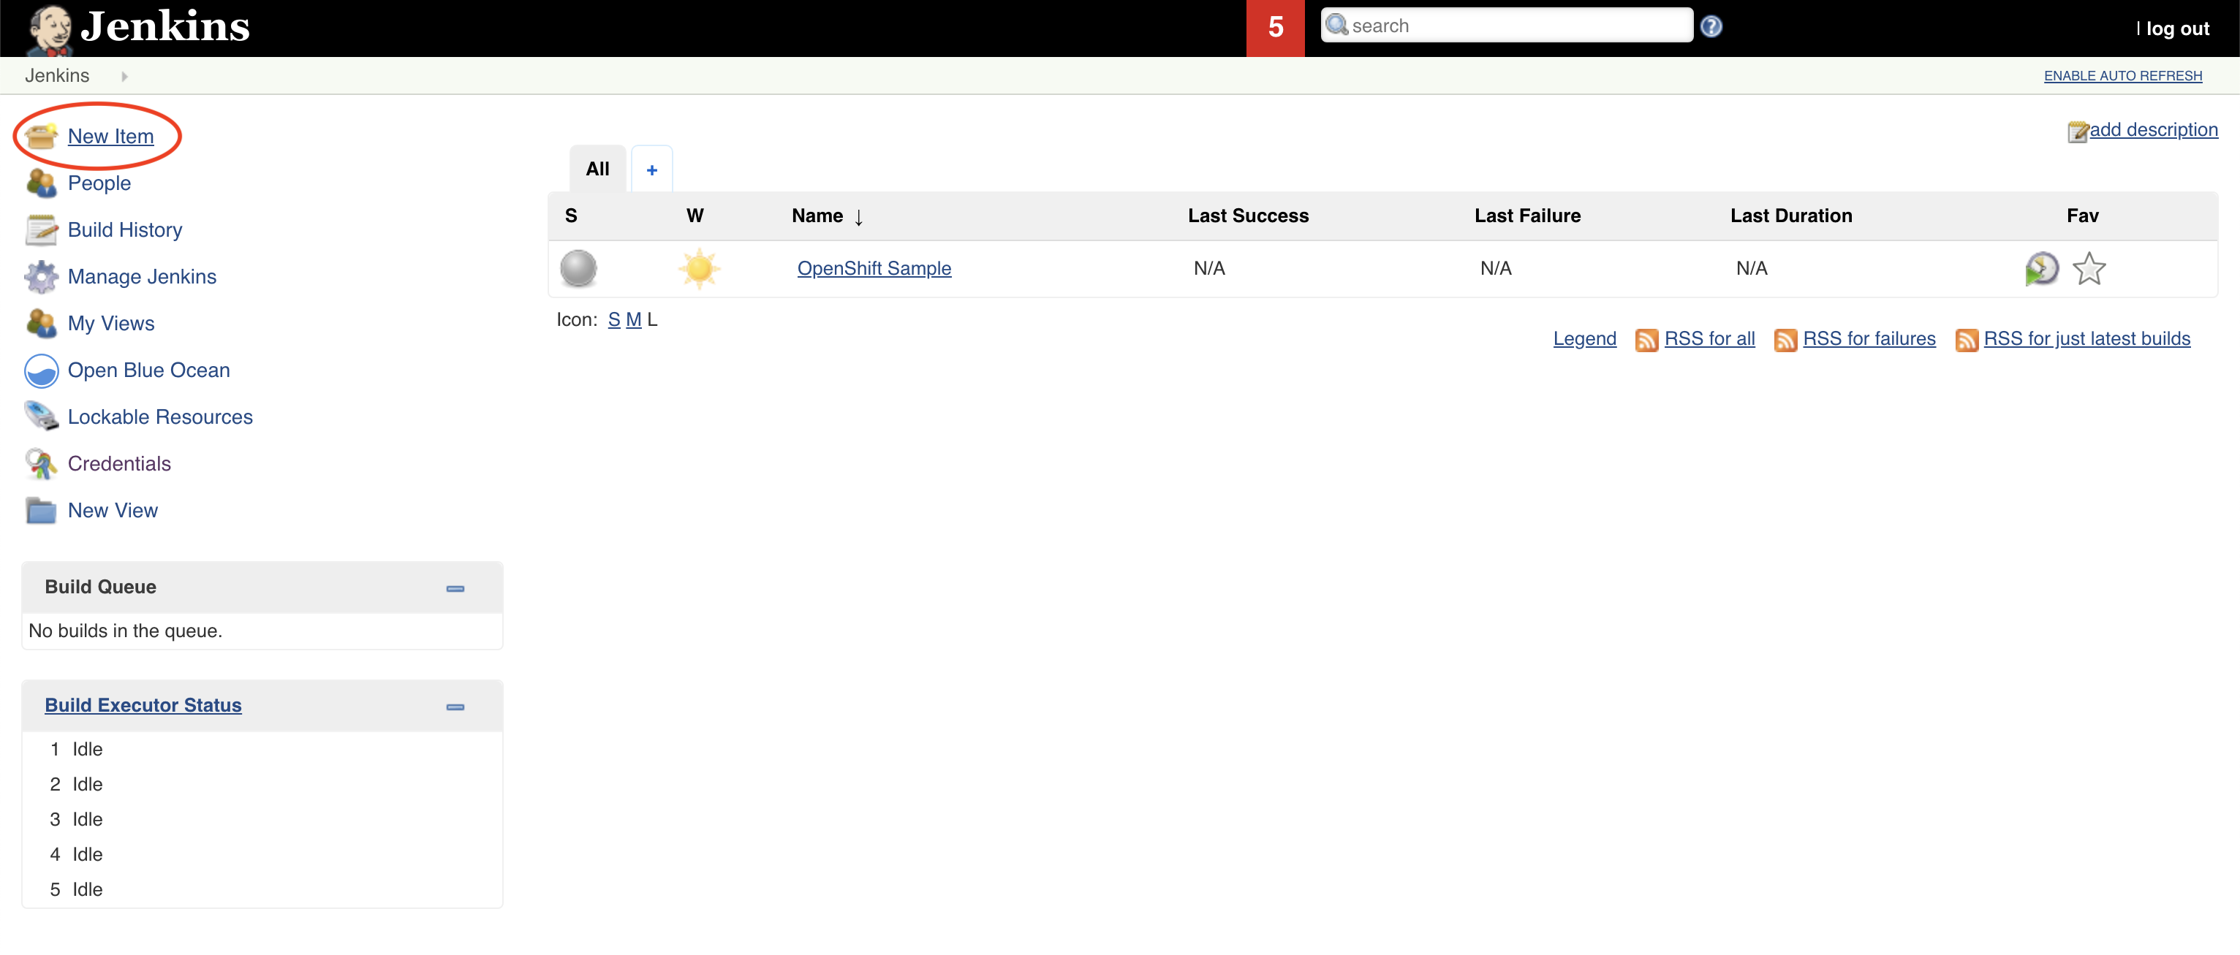Click the New View folder icon
This screenshot has width=2240, height=955.
coord(41,511)
